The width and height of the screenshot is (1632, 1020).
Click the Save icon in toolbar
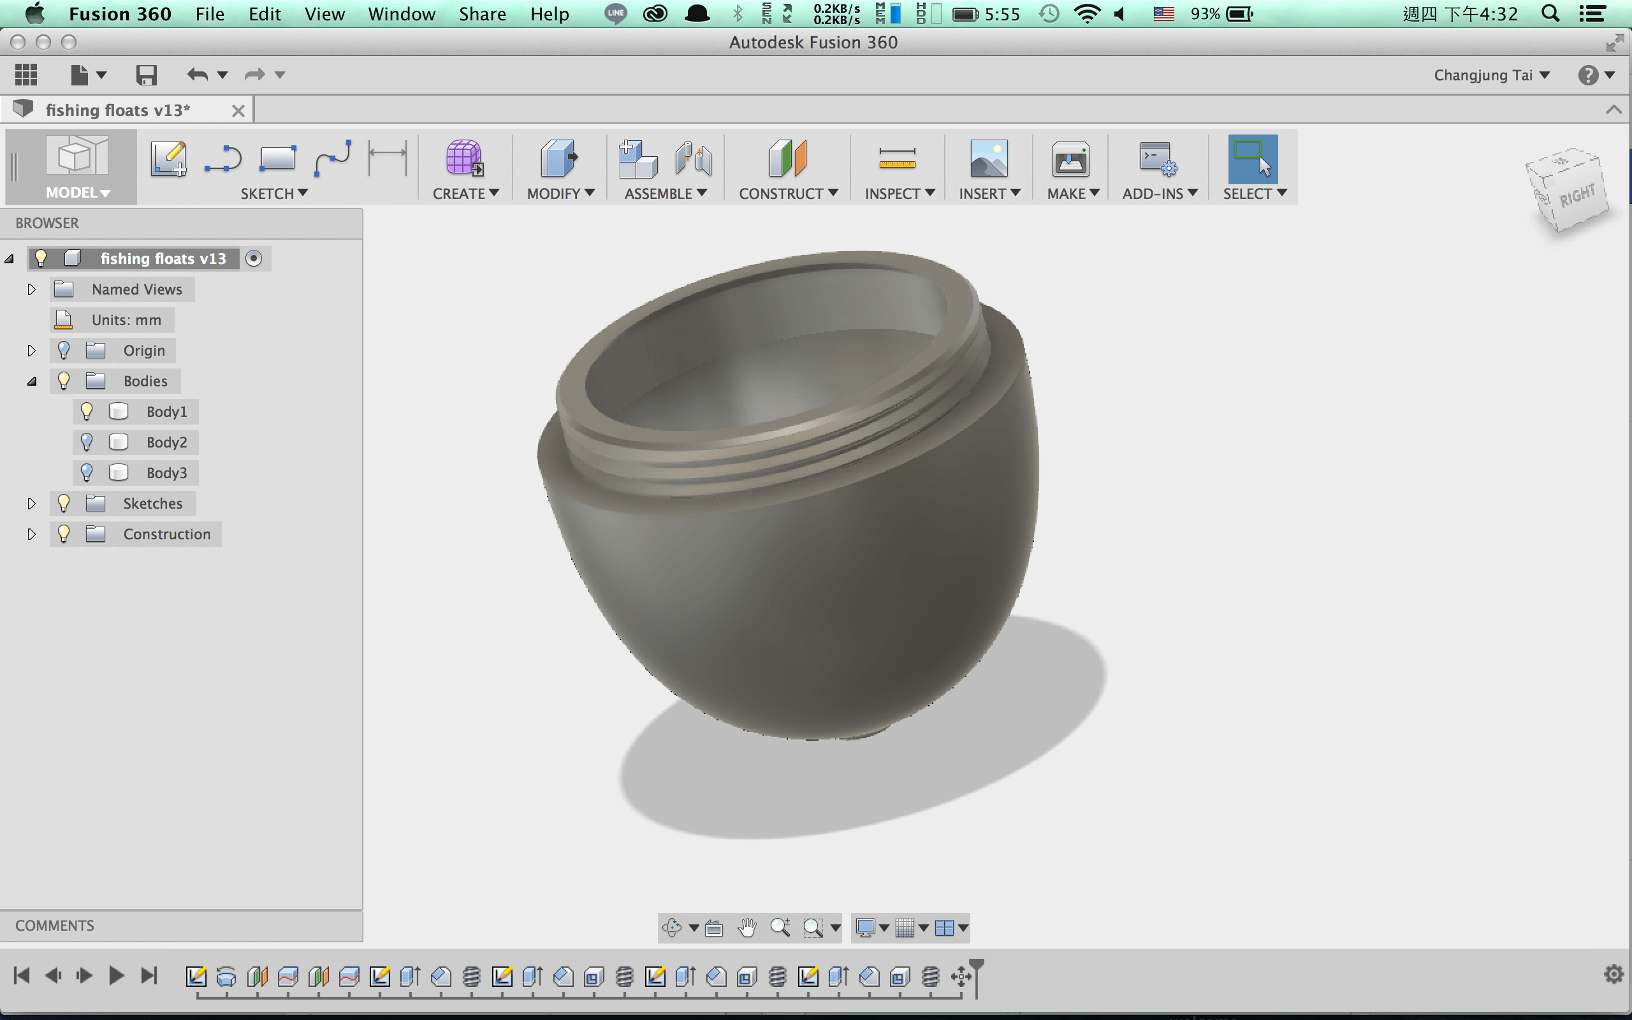[x=147, y=75]
